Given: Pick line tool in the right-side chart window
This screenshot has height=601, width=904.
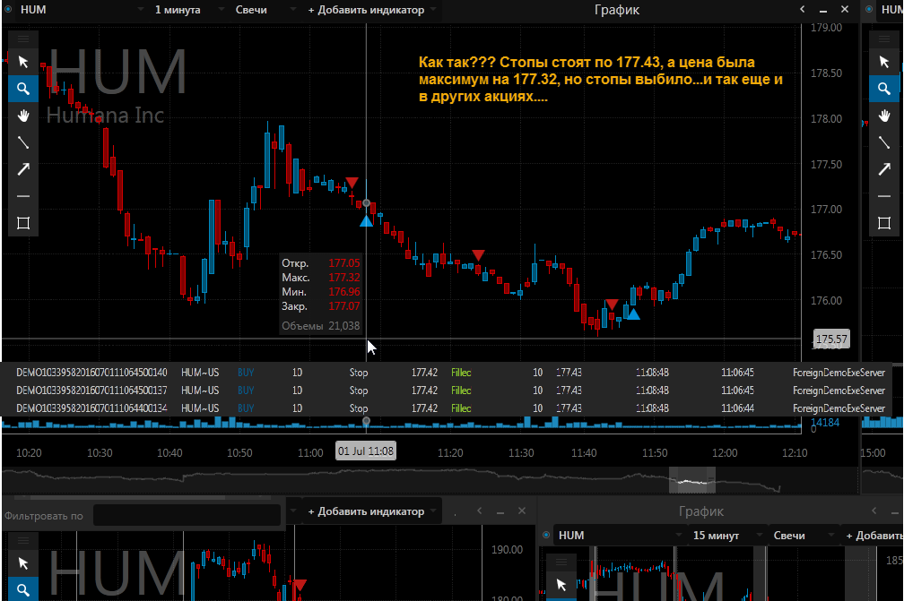Looking at the screenshot, I should (884, 142).
